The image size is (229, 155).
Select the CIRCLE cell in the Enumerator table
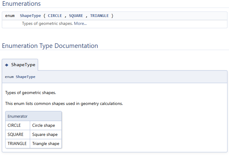(x=14, y=126)
